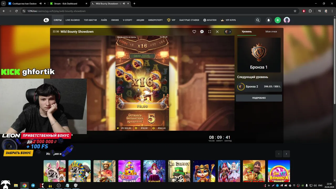The width and height of the screenshot is (336, 189).
Task: Close the Stream - Kick Dashboard tab
Action: coord(86,4)
